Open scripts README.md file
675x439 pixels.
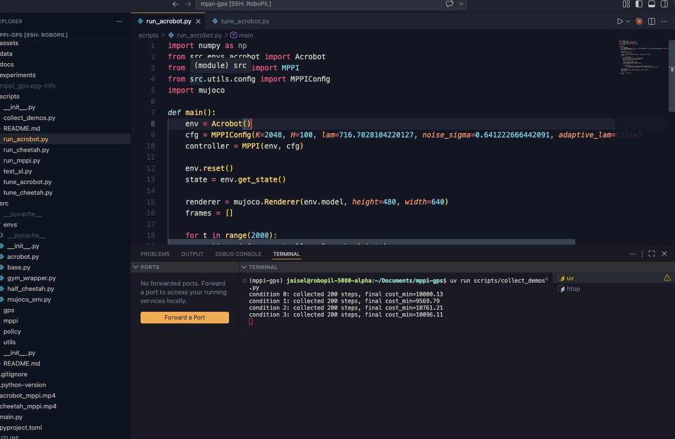pos(22,129)
